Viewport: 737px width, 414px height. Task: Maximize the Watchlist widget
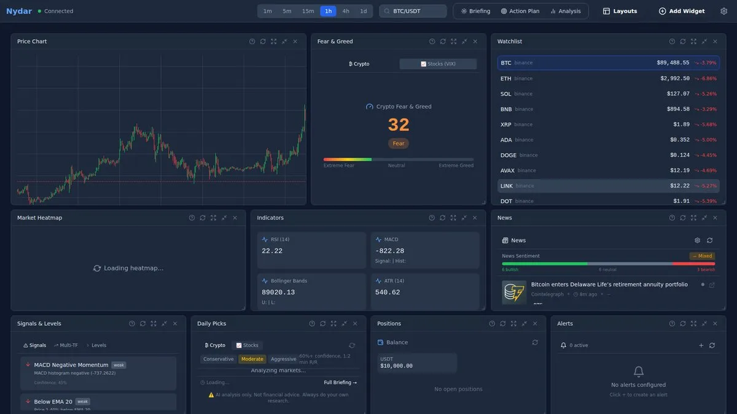[x=693, y=42]
